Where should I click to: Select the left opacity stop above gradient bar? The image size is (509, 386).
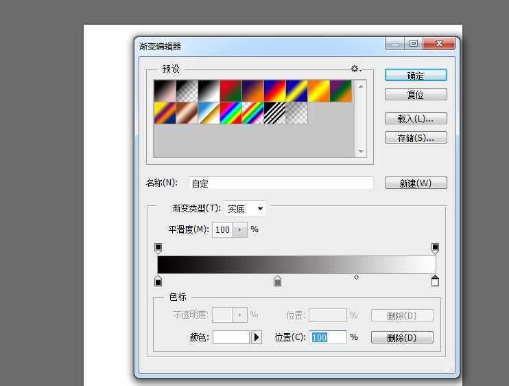[158, 248]
